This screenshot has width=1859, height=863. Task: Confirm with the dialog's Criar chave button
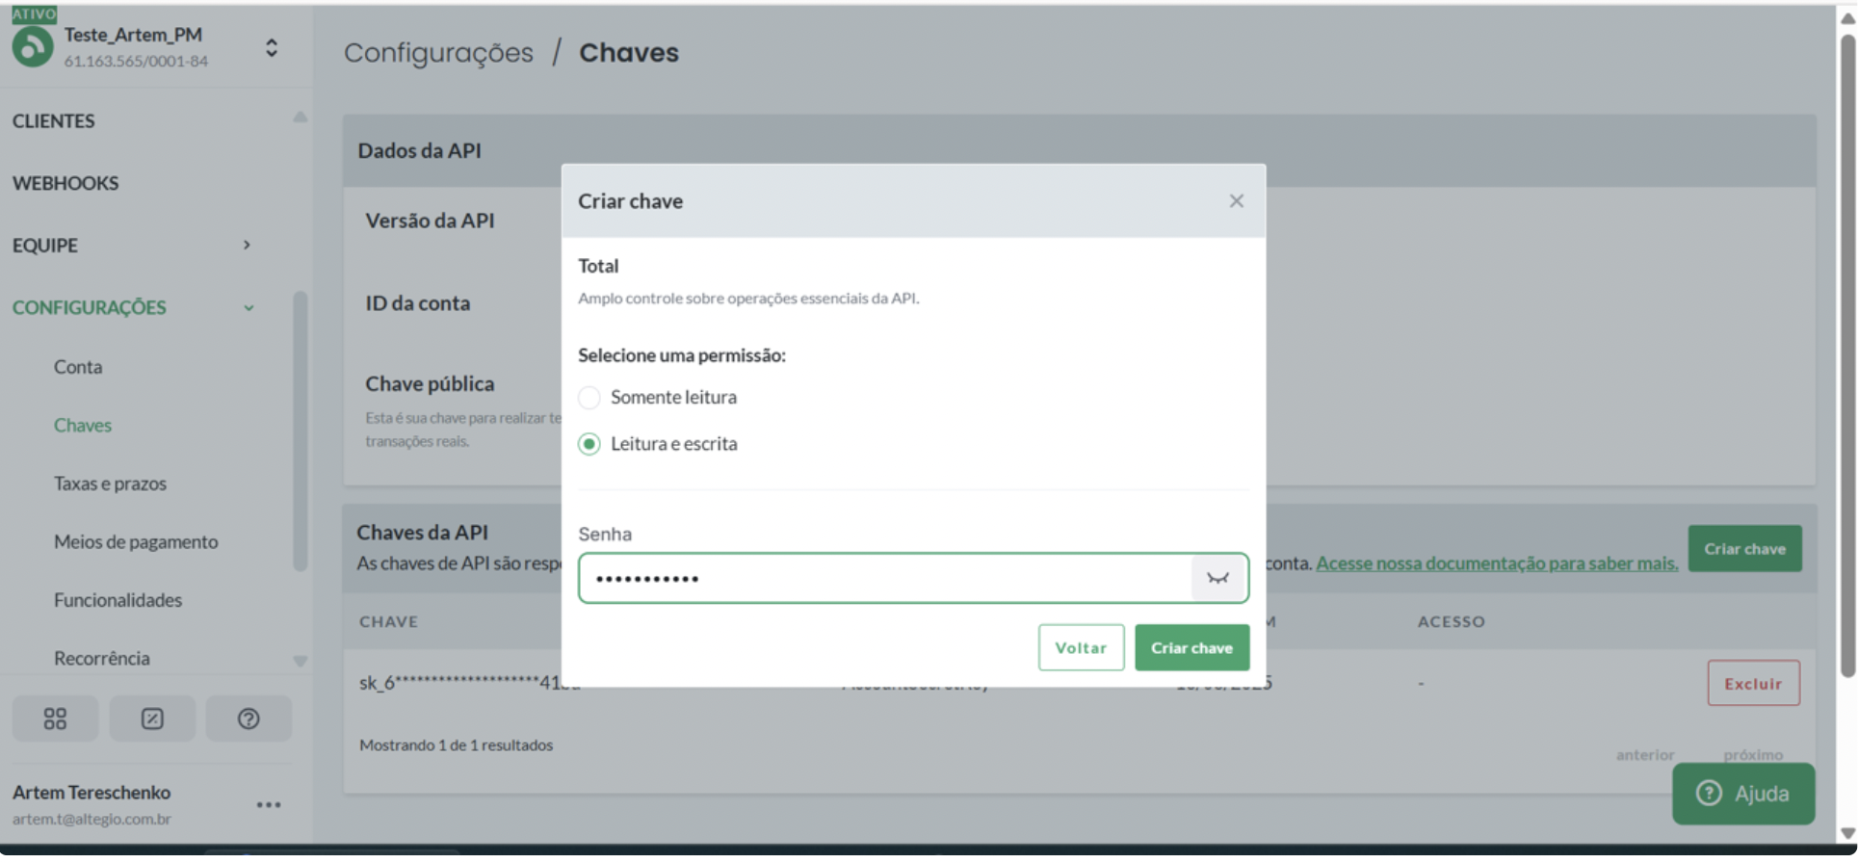tap(1191, 648)
